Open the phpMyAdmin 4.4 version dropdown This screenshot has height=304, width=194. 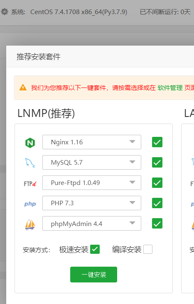click(x=92, y=224)
